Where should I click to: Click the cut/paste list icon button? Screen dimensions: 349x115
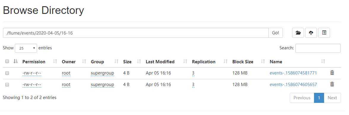coord(324,33)
